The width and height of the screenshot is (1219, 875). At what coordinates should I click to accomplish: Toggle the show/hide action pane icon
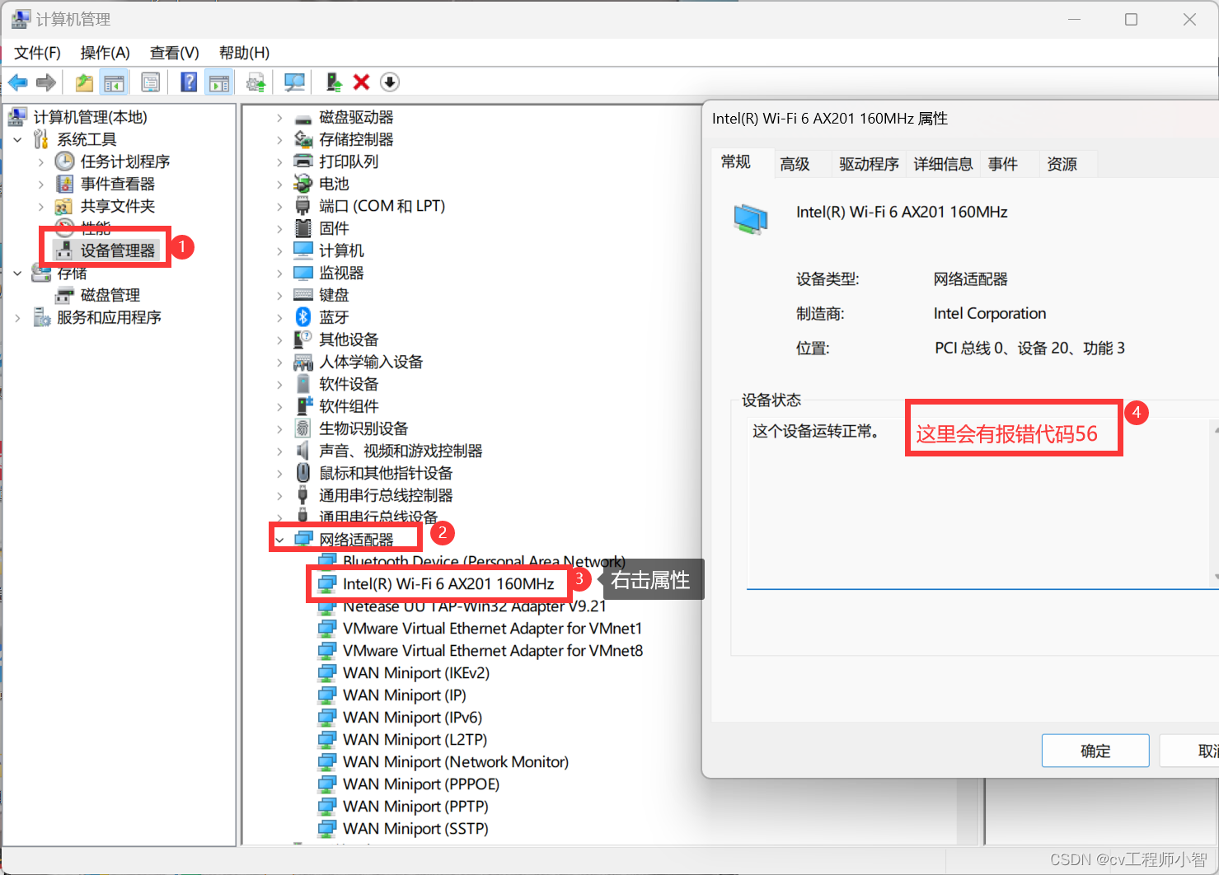219,82
